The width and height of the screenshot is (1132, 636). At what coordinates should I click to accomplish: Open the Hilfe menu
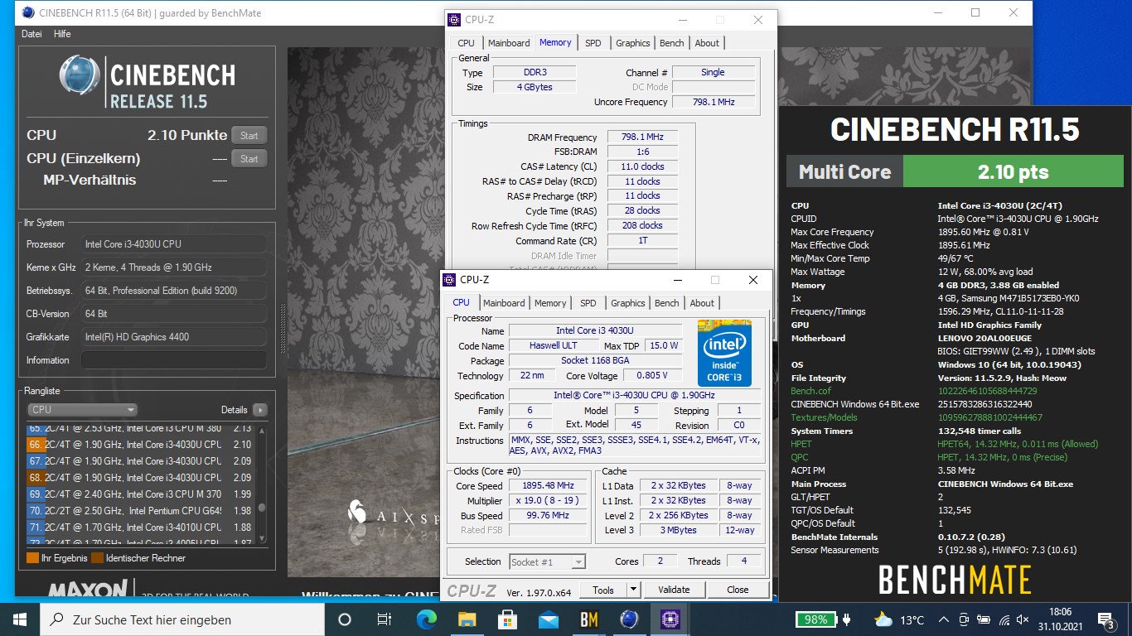coord(62,34)
